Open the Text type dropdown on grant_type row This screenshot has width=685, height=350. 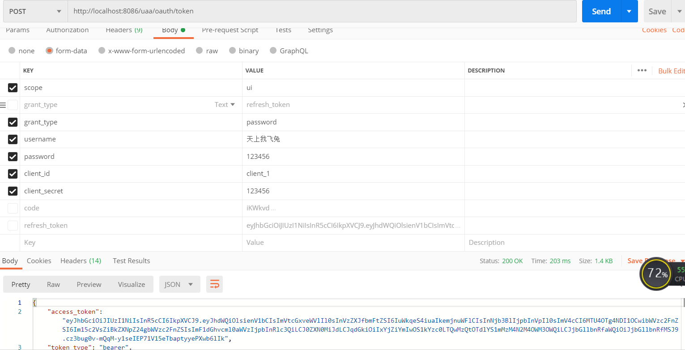pyautogui.click(x=225, y=105)
